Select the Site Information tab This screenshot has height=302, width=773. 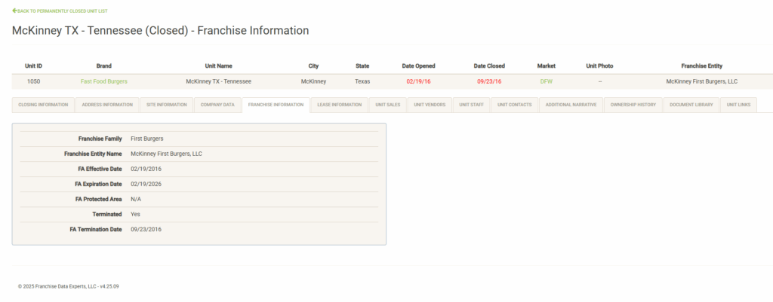(166, 105)
